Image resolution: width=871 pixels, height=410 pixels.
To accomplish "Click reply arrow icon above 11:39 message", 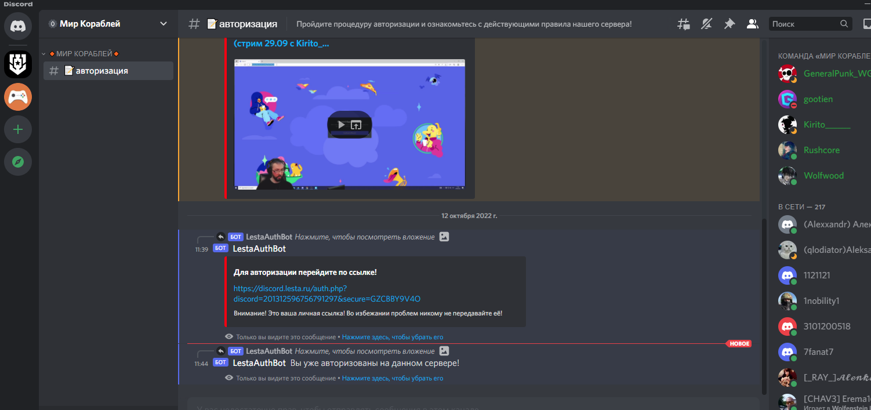I will pos(220,237).
